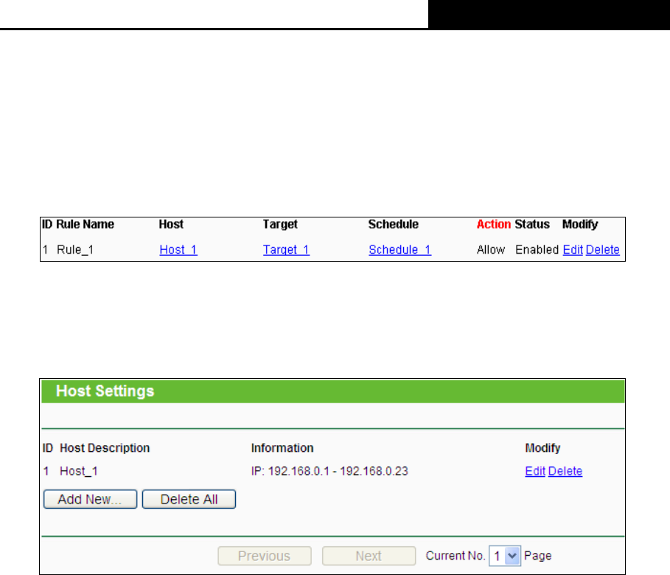Click the Target column header

(x=280, y=224)
